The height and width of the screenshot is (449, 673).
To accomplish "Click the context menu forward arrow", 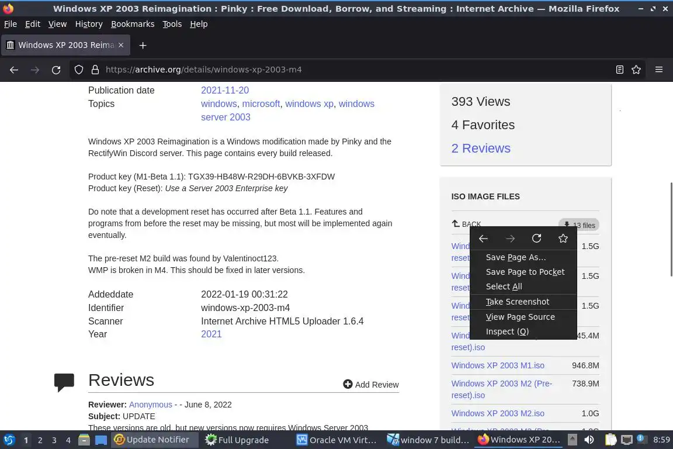I will pyautogui.click(x=510, y=239).
